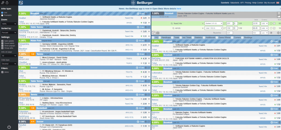Open the Totogaming bookmaker link
The width and height of the screenshot is (281, 130).
(24, 45)
